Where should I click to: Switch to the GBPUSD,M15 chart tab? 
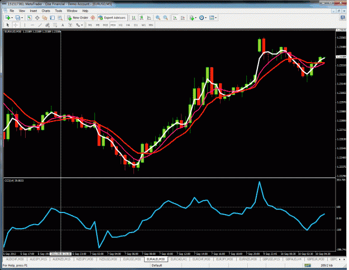click(271, 259)
